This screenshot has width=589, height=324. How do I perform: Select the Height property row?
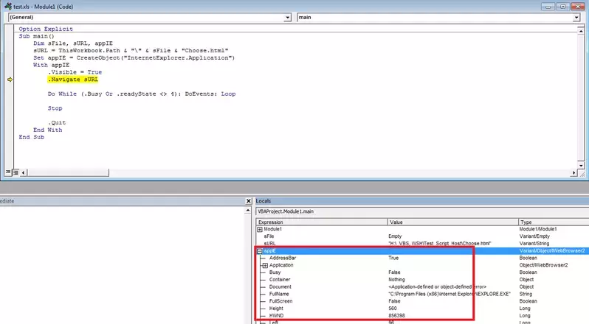[x=422, y=309]
